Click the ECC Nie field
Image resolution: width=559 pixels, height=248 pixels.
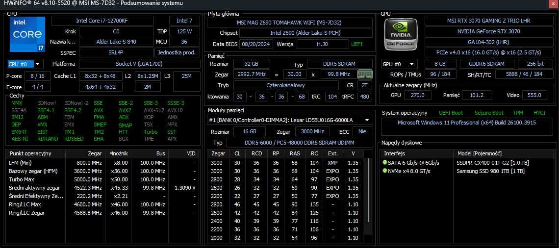coord(362,131)
